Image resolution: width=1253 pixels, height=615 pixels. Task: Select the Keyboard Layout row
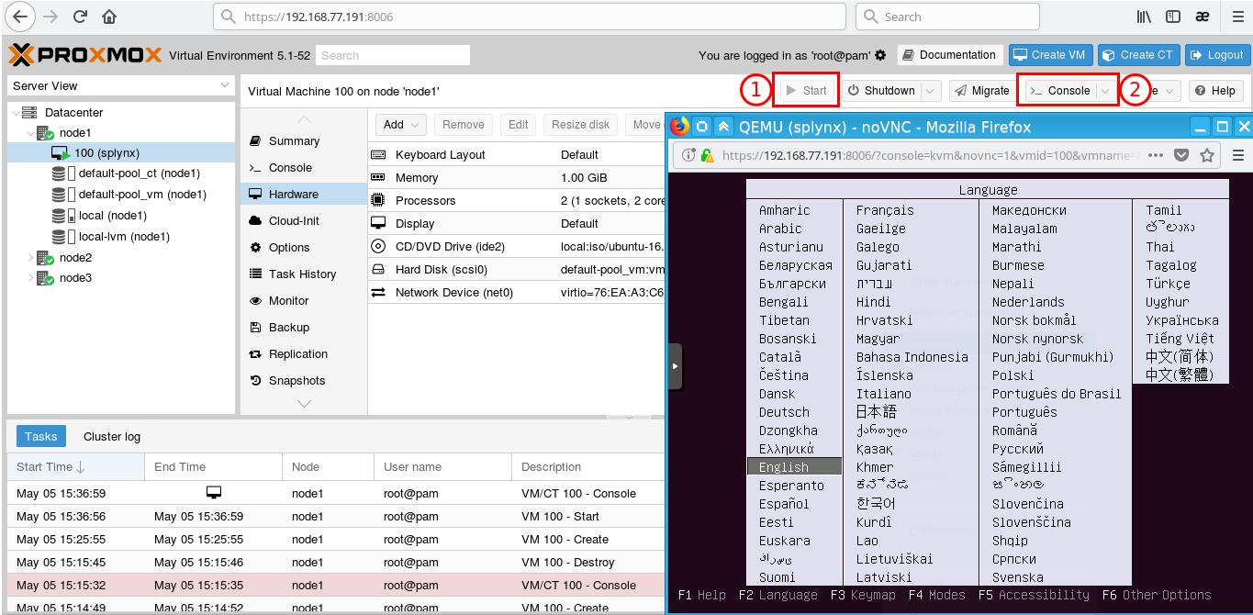pyautogui.click(x=516, y=155)
